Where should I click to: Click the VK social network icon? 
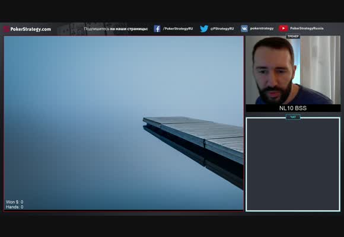tap(244, 28)
